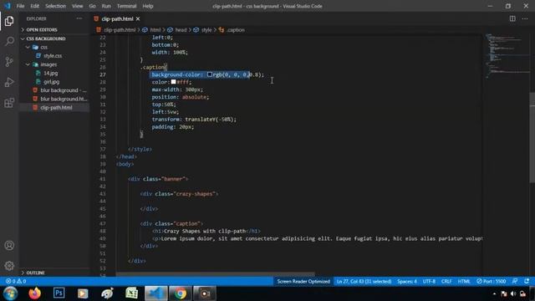The image size is (535, 301).
Task: Click the white #fff color swatch on line 28
Action: [173, 82]
